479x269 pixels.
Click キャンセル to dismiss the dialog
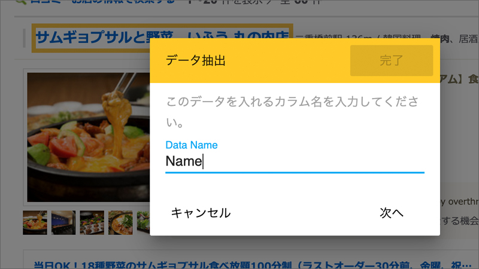tap(201, 213)
